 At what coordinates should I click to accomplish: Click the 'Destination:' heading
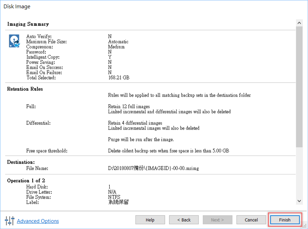[21, 162]
